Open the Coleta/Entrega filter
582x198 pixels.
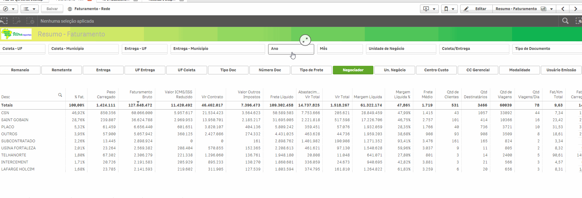pyautogui.click(x=474, y=49)
